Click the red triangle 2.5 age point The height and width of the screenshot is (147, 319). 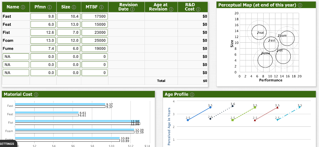pos(255,120)
